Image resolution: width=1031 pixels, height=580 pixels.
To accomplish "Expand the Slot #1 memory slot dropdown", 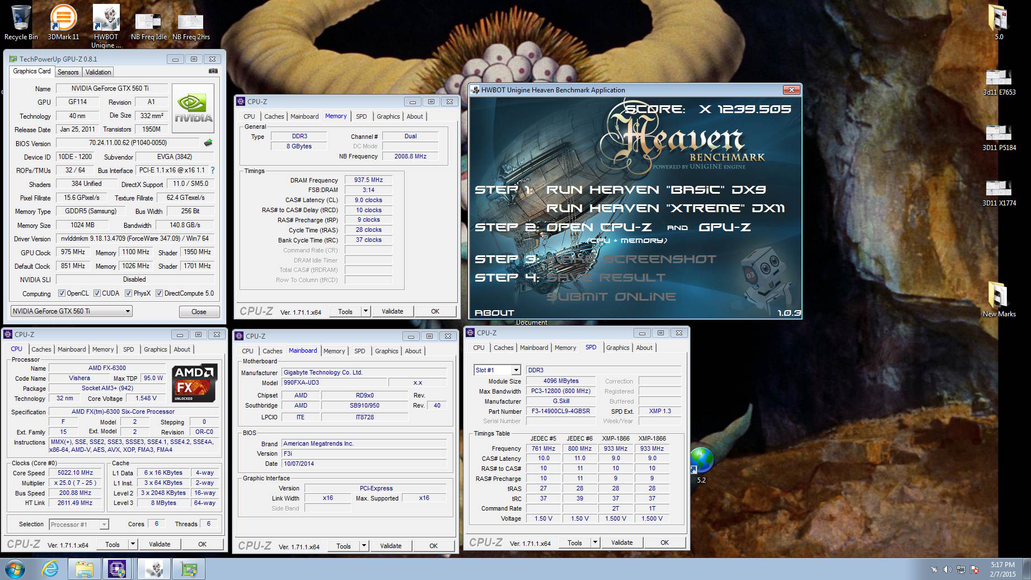I will pyautogui.click(x=516, y=370).
